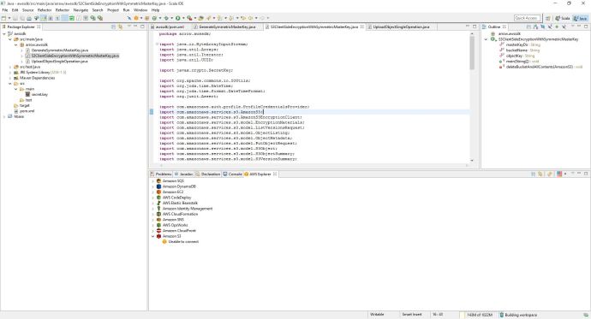Collapse the Amazon S3 node
The image size is (591, 319).
(x=152, y=236)
